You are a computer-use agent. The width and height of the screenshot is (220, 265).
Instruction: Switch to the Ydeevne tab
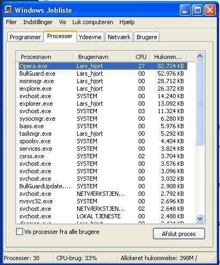tap(90, 37)
